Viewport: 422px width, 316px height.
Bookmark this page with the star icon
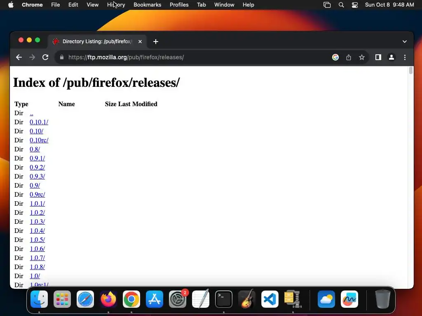point(362,57)
